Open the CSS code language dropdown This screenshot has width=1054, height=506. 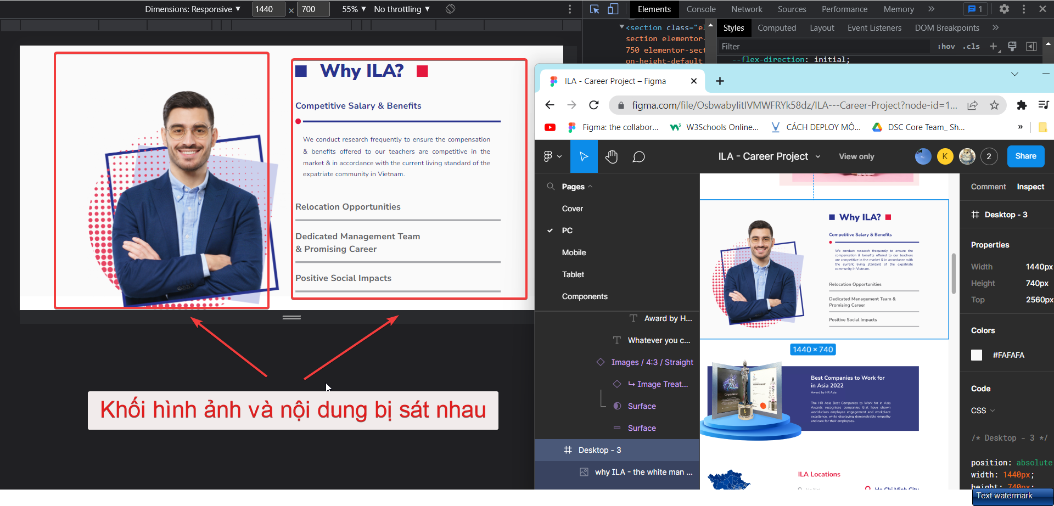point(983,411)
